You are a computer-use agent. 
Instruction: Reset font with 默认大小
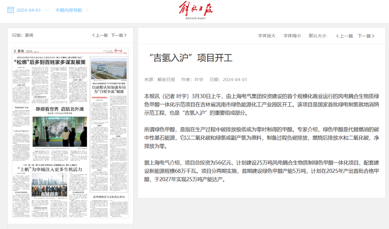point(318,36)
